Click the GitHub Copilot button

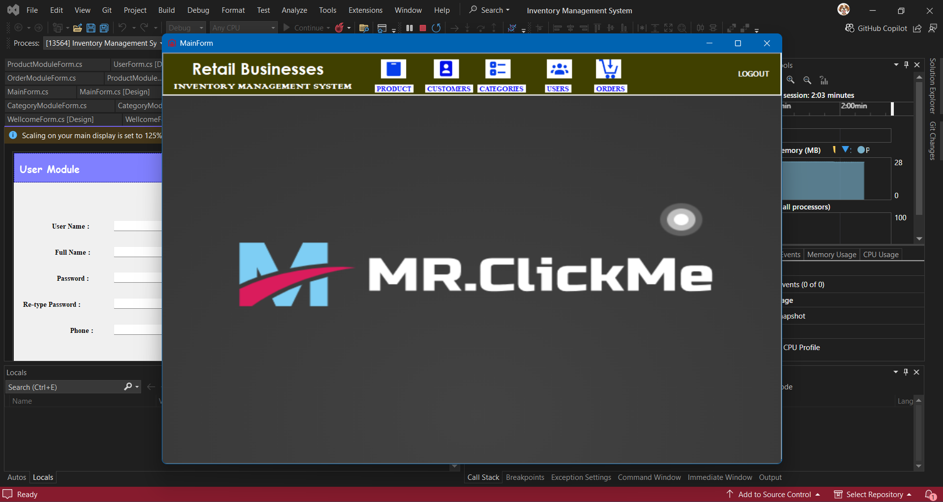[x=876, y=29]
